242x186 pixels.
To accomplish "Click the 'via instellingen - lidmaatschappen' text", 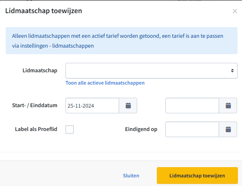I will pyautogui.click(x=53, y=46).
